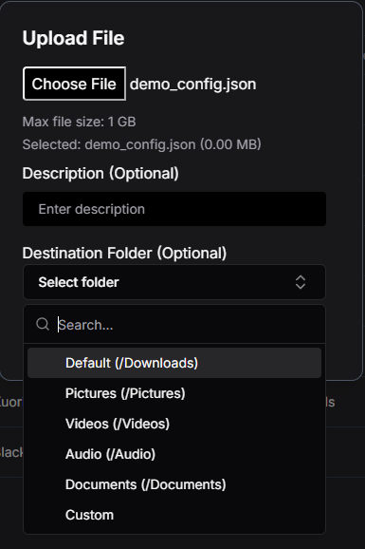The height and width of the screenshot is (549, 365).
Task: Select Default (/Downloads) option
Action: click(x=174, y=363)
